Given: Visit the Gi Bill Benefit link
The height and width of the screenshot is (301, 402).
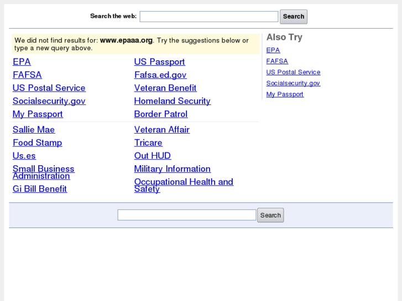Looking at the screenshot, I should coord(39,189).
